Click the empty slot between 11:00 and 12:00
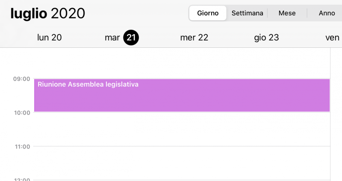 [182, 163]
